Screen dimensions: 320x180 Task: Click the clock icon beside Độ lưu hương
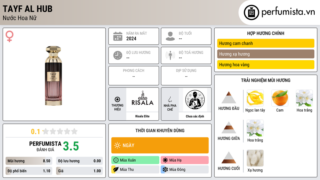[x=118, y=55]
